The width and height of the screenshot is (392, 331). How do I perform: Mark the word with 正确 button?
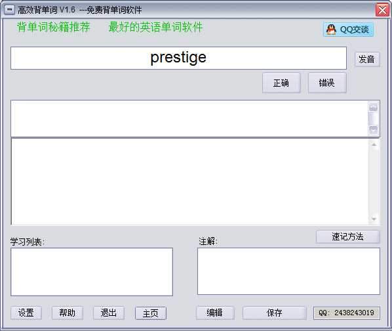pyautogui.click(x=281, y=83)
